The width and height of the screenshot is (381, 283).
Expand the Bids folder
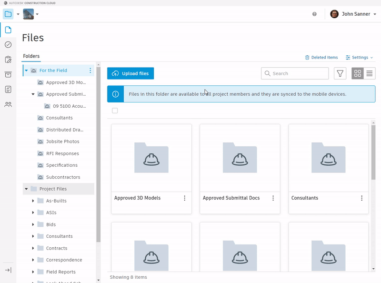[x=33, y=224]
